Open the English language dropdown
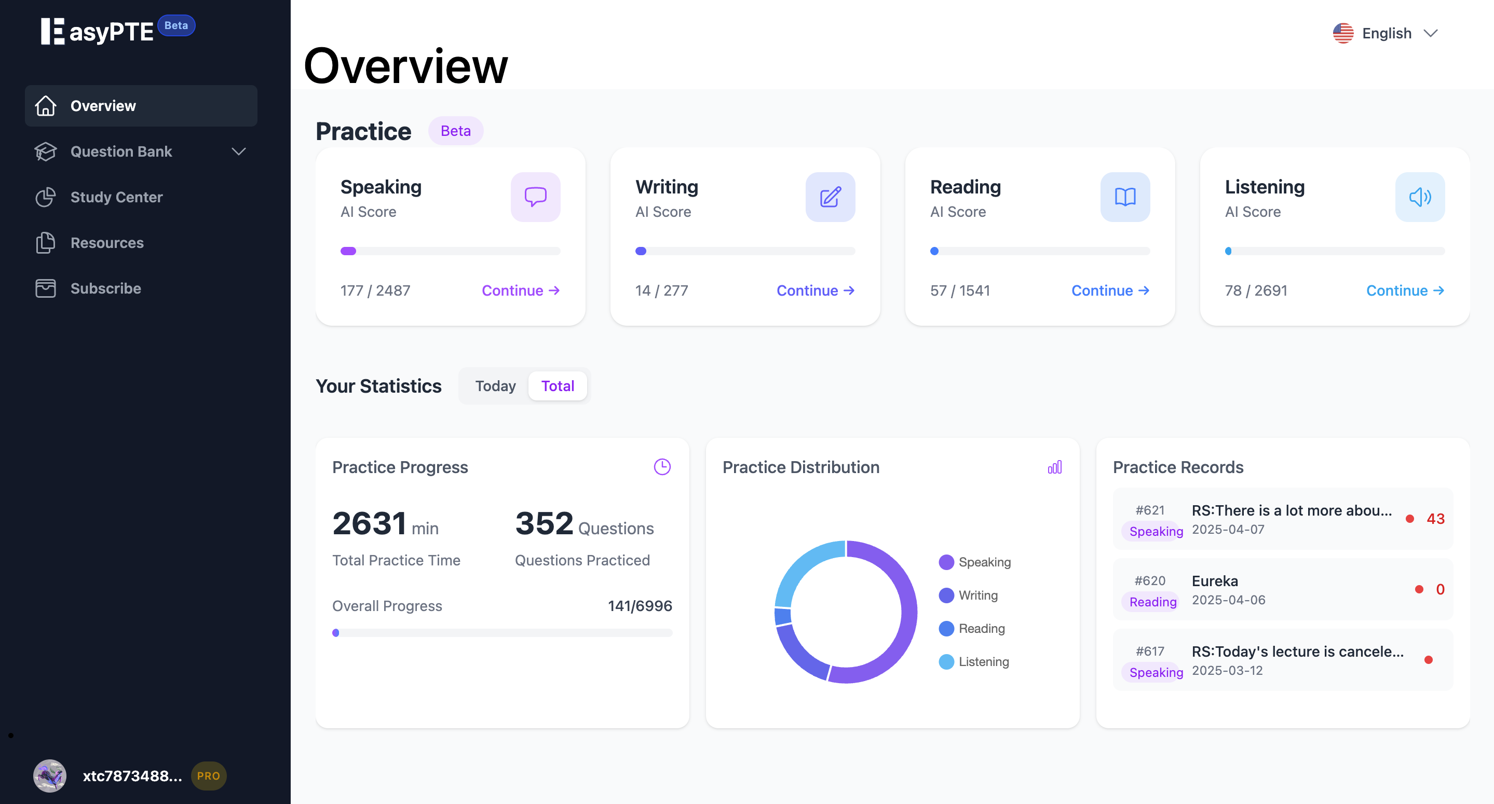Screen dimensions: 1494x804 tap(1386, 33)
